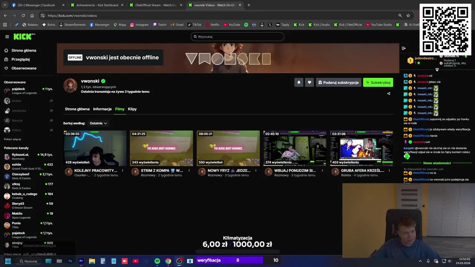The width and height of the screenshot is (475, 267).
Task: Open Botrix bookmark
Action: point(49,25)
